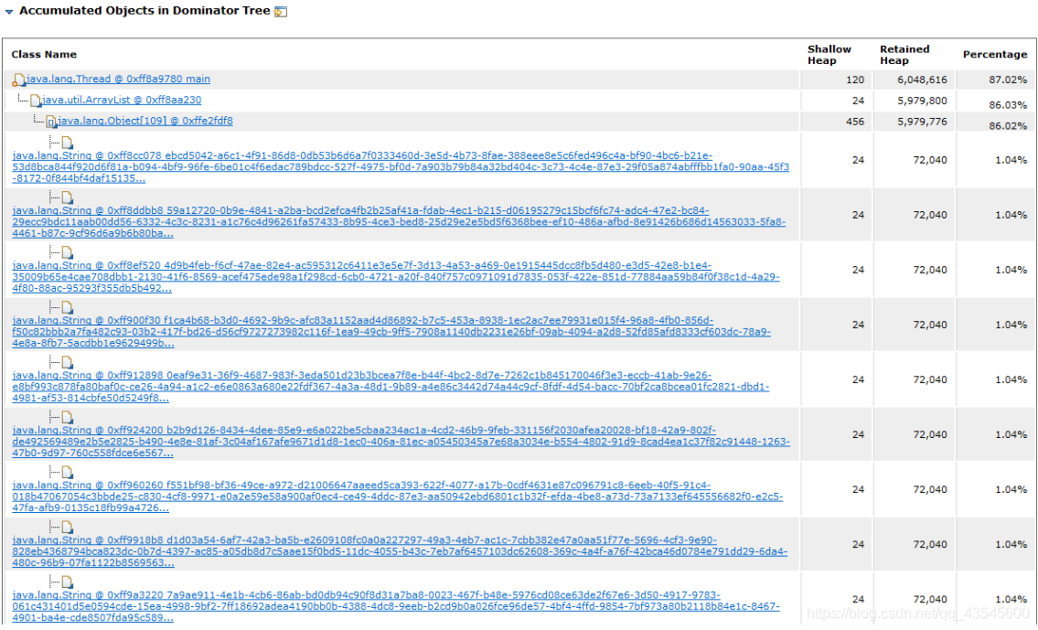Select percentage value 86.03%

1008,104
